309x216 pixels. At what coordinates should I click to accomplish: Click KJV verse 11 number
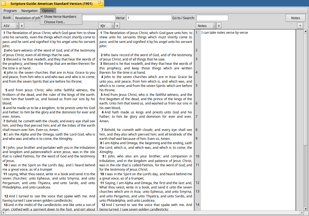pyautogui.click(x=102, y=183)
